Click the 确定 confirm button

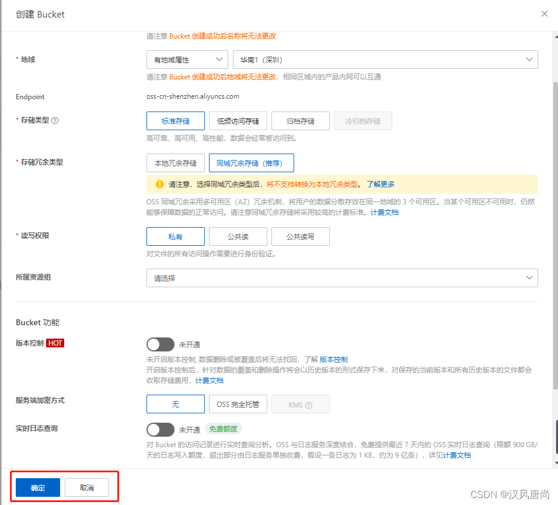tap(37, 487)
